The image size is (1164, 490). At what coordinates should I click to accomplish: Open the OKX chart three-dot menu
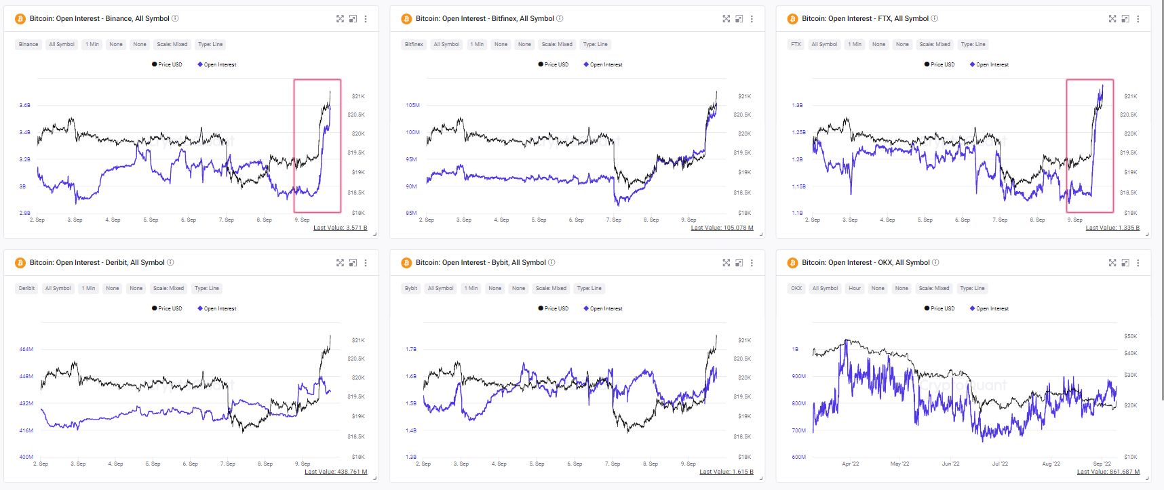[x=1138, y=263]
